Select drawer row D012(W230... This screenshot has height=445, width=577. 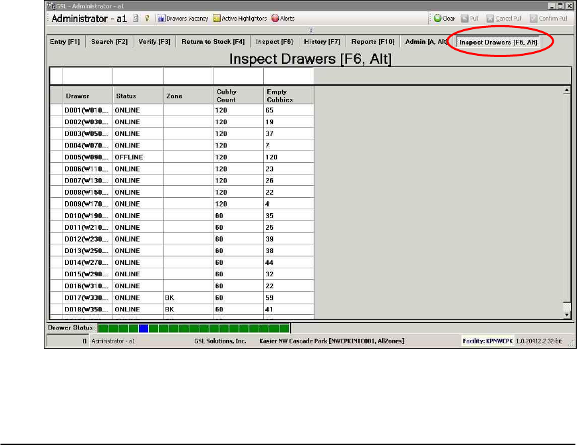(182, 239)
